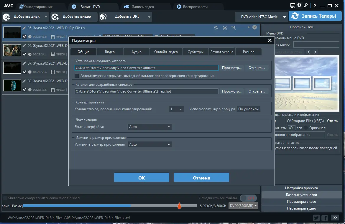The height and width of the screenshot is (224, 345).
Task: Click the Snapshot folder path input field
Action: coord(146,91)
